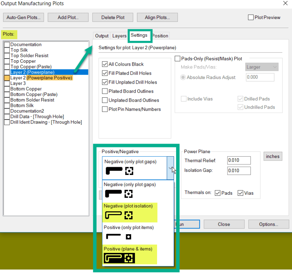Toggle Plated Board Outlines checkbox

[x=105, y=91]
